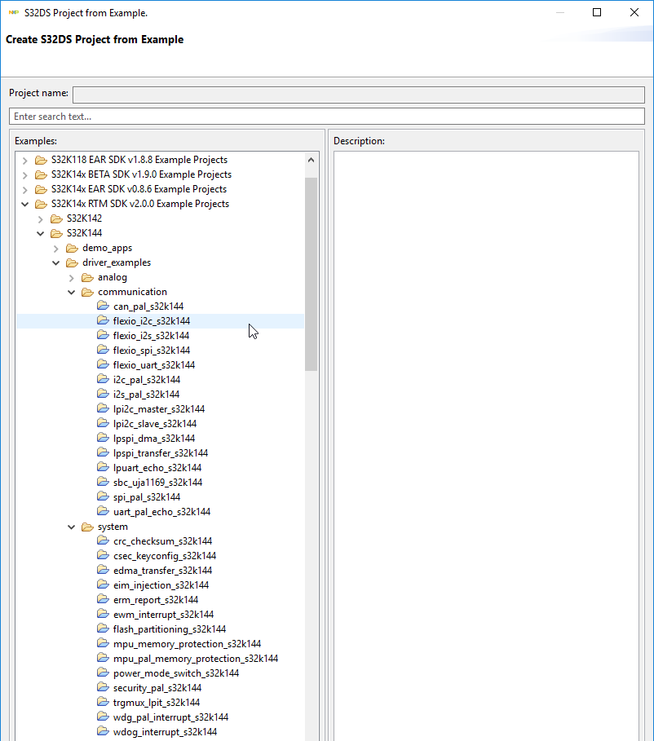Click the ewm_interrupt_s32k144 folder icon
This screenshot has height=741, width=654.
(103, 614)
